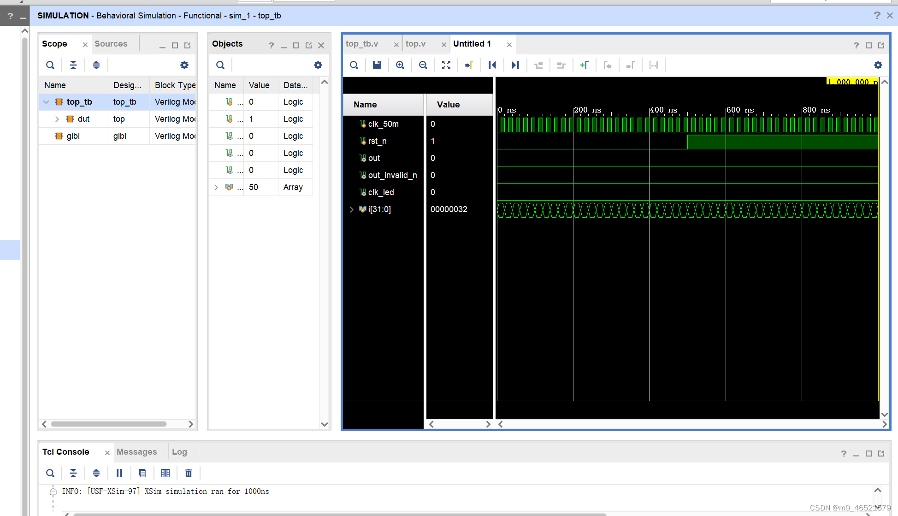Clear the Tcl Console with the trash icon

[189, 473]
